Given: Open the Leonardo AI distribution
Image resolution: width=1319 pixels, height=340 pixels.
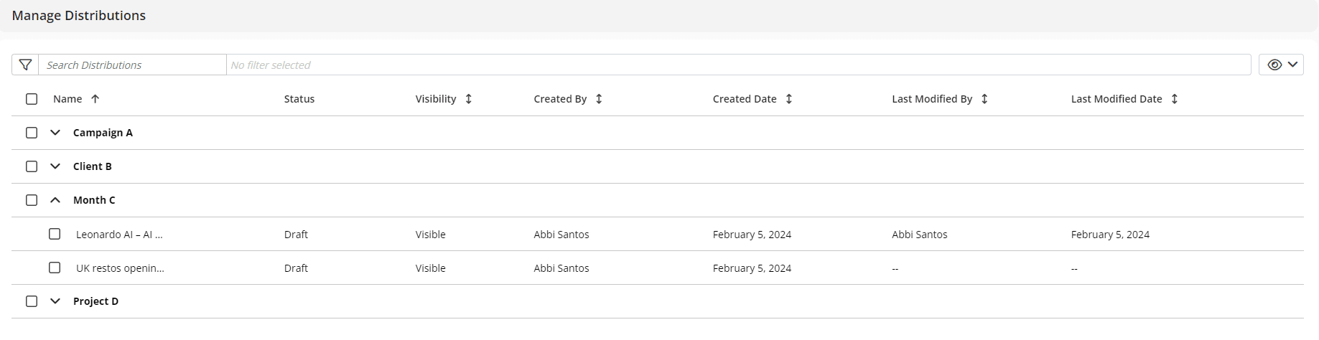Looking at the screenshot, I should (x=119, y=235).
